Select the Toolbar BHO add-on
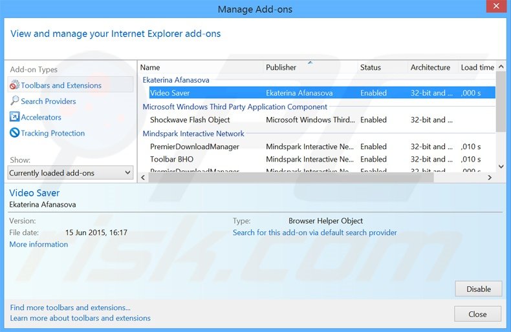Viewport: 511px width, 332px height. 171,160
